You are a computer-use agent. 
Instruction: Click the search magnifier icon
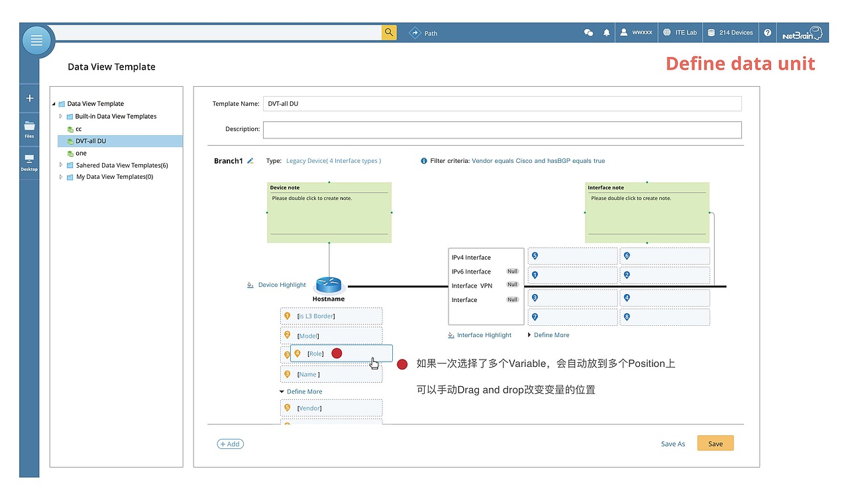[x=388, y=32]
